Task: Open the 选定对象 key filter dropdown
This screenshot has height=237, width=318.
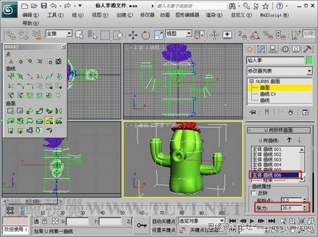Action: point(202,221)
